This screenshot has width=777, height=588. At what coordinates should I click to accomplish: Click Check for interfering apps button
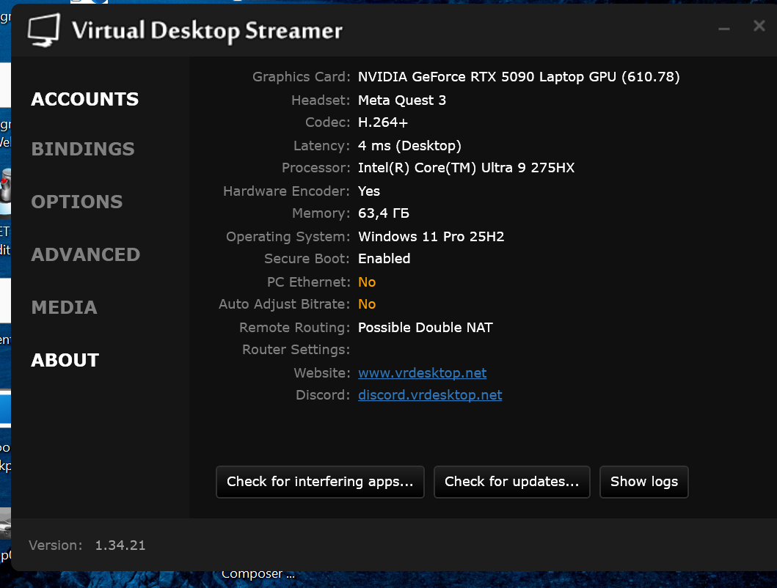click(x=320, y=482)
